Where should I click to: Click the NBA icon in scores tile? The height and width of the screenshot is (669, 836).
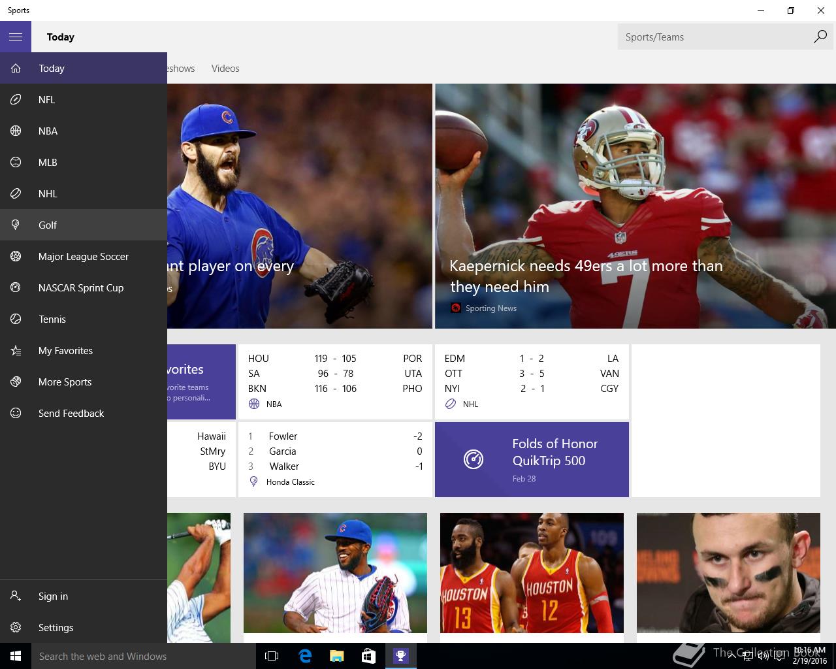click(254, 404)
